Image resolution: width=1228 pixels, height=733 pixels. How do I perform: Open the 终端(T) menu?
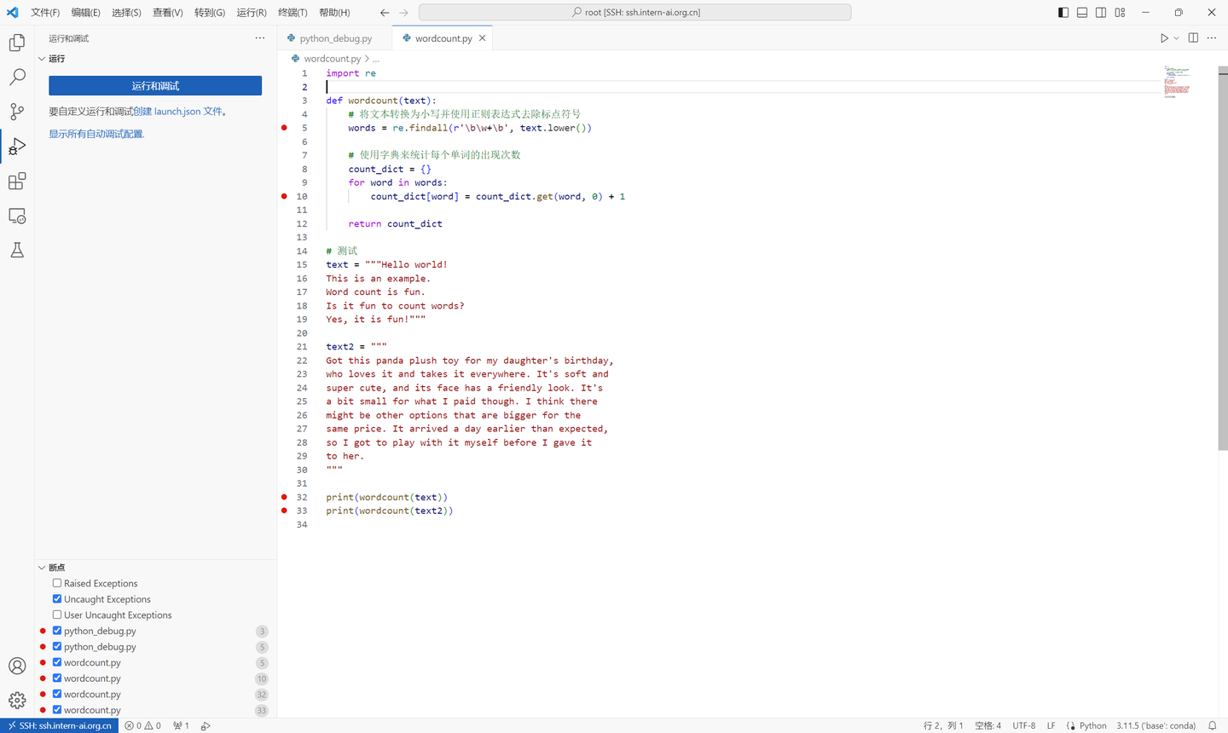tap(293, 13)
